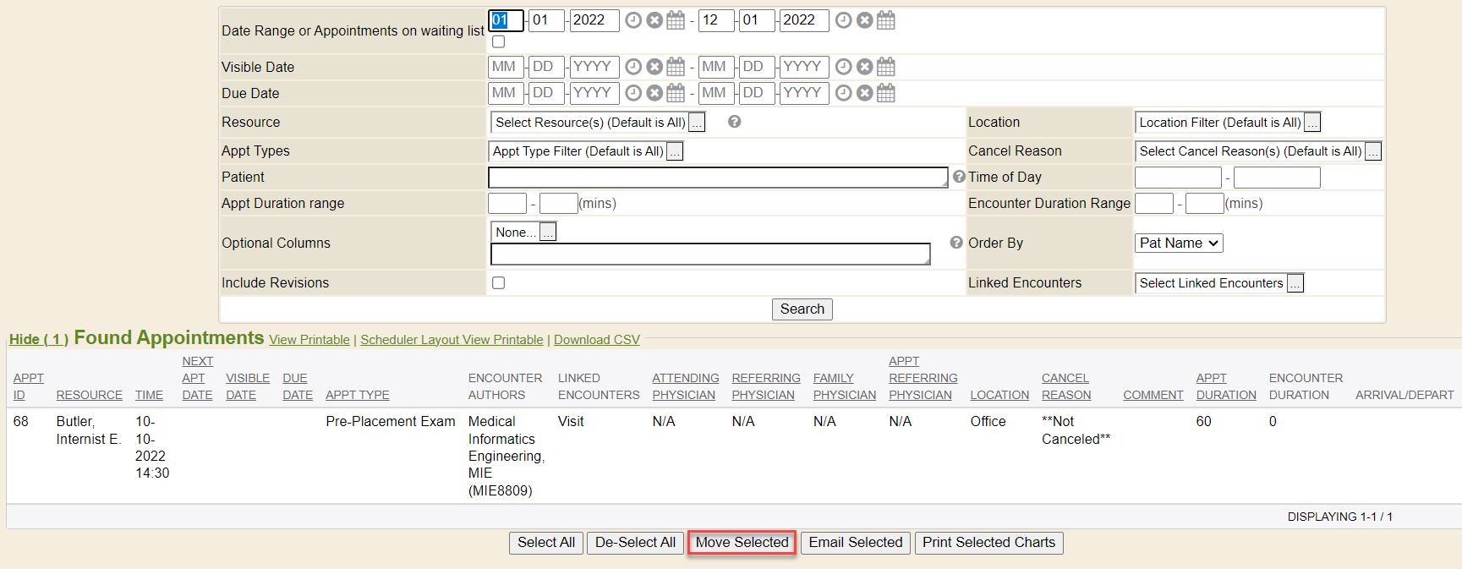This screenshot has height=569, width=1462.
Task: Toggle the appointments on waiting list checkbox
Action: 499,41
